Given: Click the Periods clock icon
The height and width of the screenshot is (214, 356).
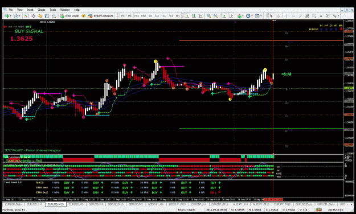Looking at the screenshot, I should click(248, 16).
